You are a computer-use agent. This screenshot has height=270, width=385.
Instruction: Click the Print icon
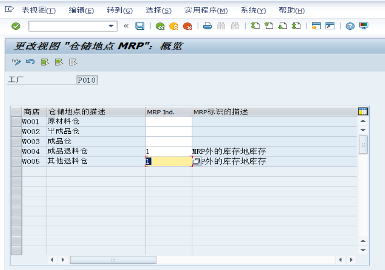click(x=207, y=26)
